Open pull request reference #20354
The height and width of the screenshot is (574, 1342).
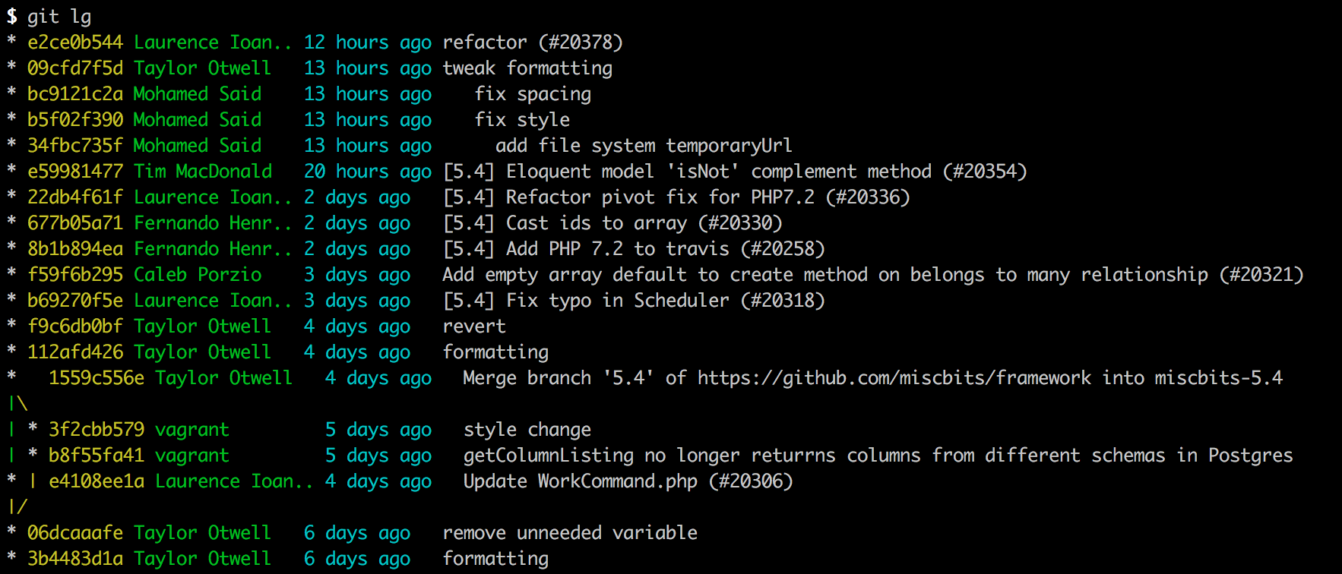tap(985, 172)
